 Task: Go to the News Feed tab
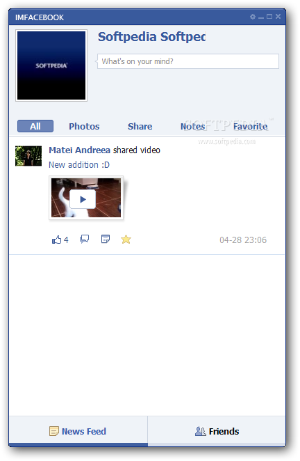point(78,431)
